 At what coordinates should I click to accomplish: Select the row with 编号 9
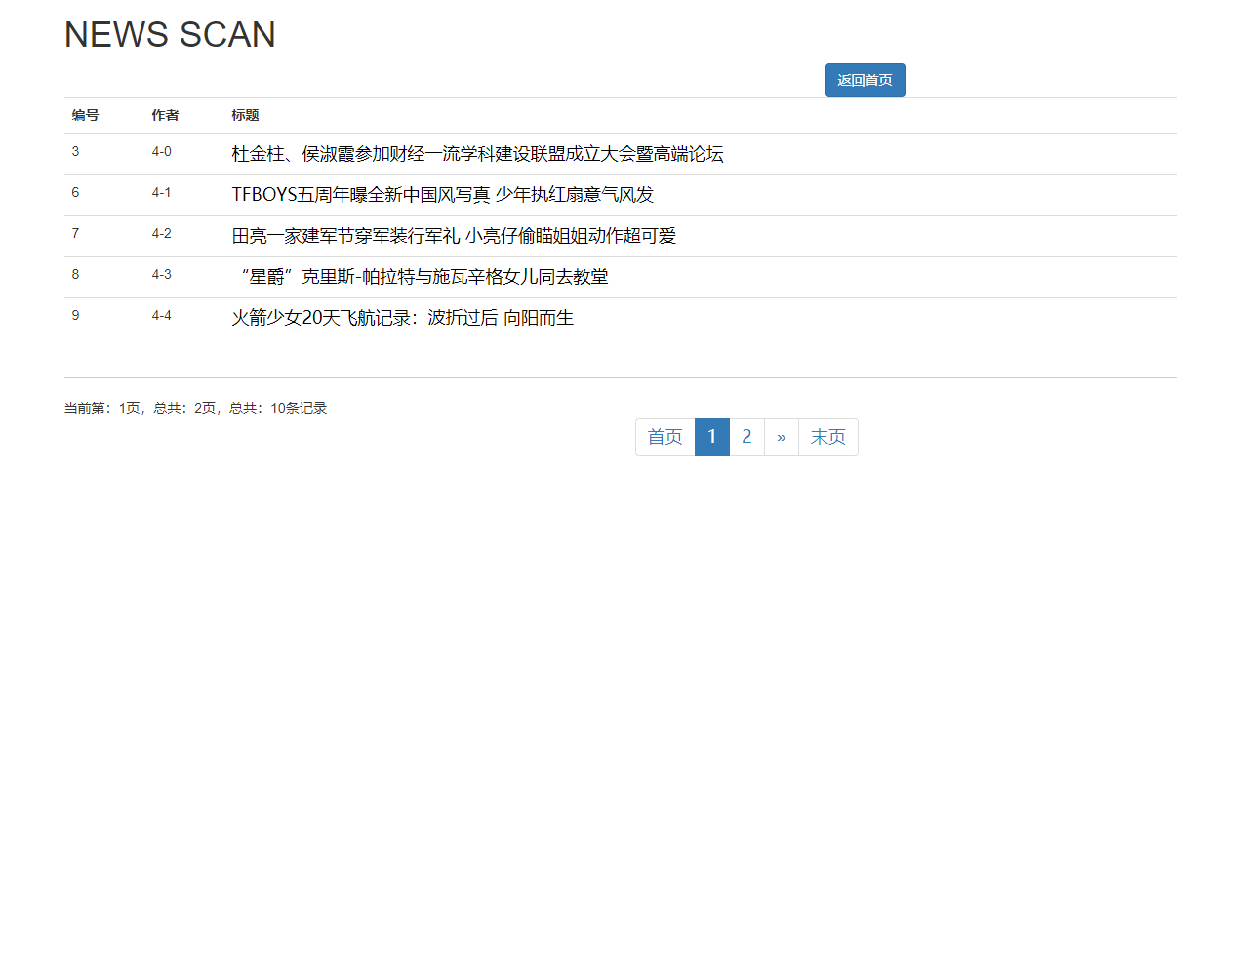click(75, 315)
